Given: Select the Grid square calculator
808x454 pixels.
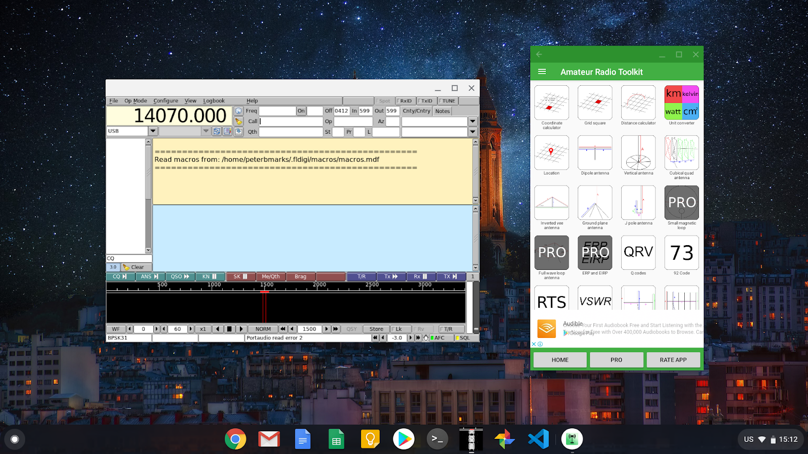Looking at the screenshot, I should [595, 103].
